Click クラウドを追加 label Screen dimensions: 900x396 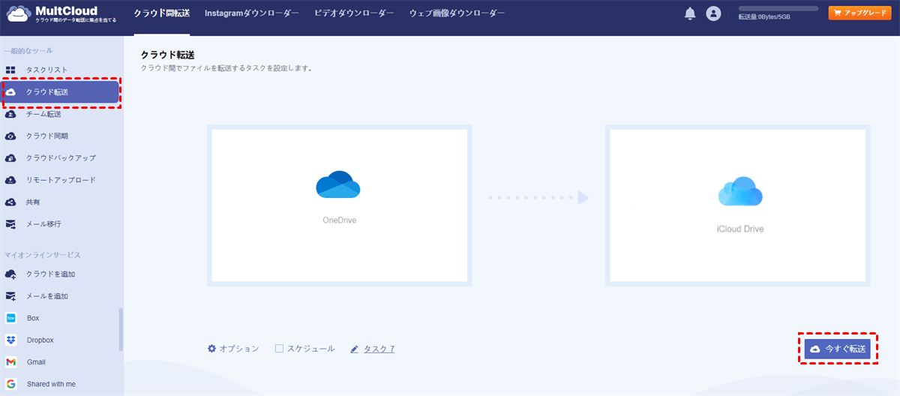coord(51,274)
